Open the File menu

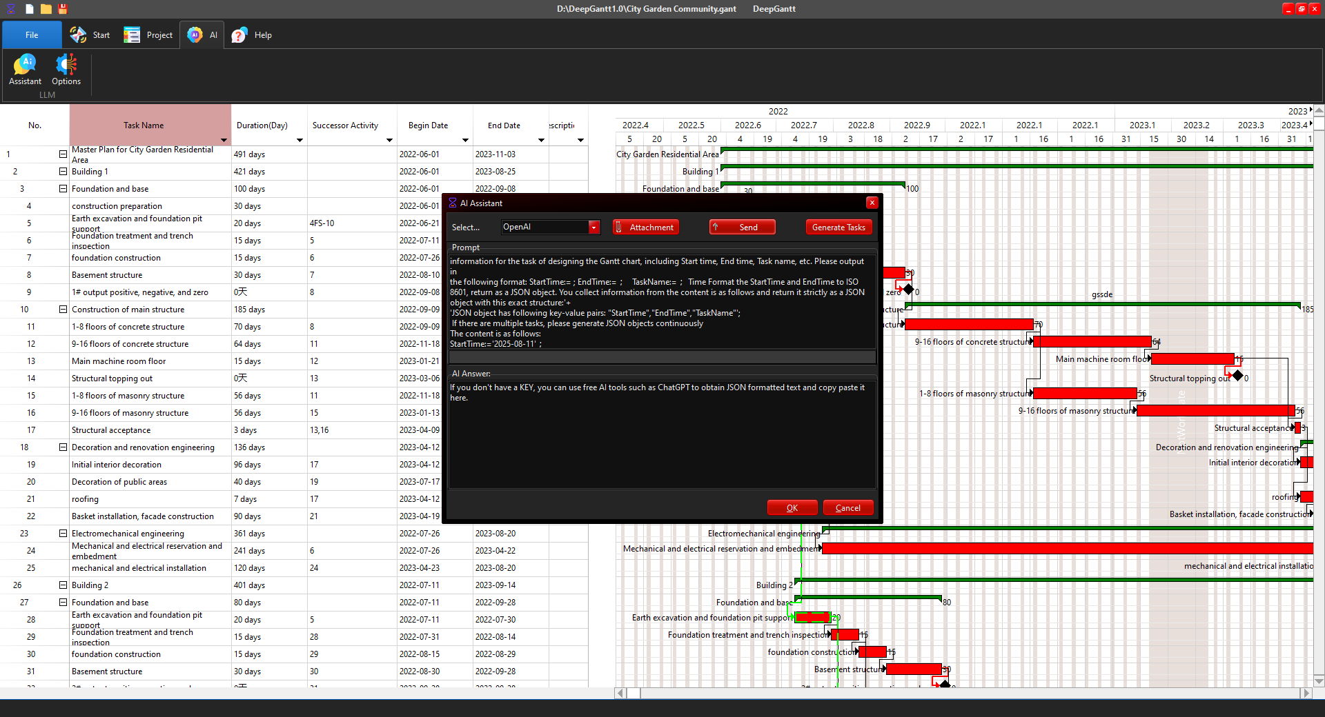32,35
